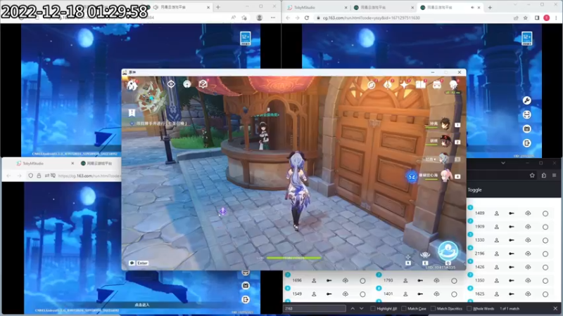Click the quest exclamation icon below the minimap

click(x=132, y=112)
